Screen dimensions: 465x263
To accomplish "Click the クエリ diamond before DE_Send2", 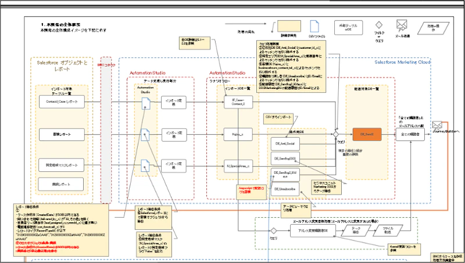I will (x=336, y=134).
